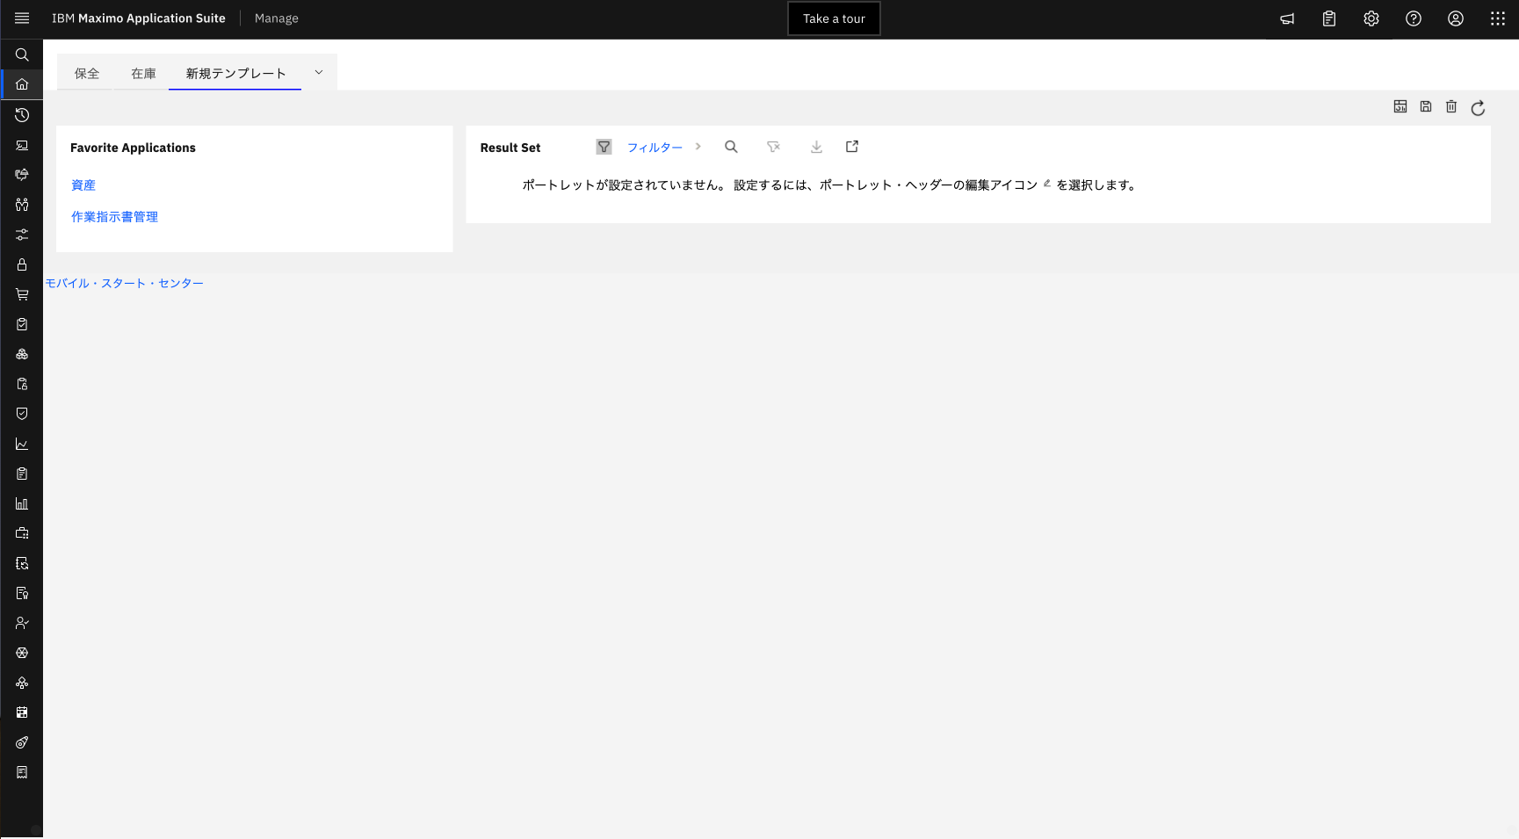Open the two-people icon in sidebar
This screenshot has height=839, width=1519.
pos(22,205)
